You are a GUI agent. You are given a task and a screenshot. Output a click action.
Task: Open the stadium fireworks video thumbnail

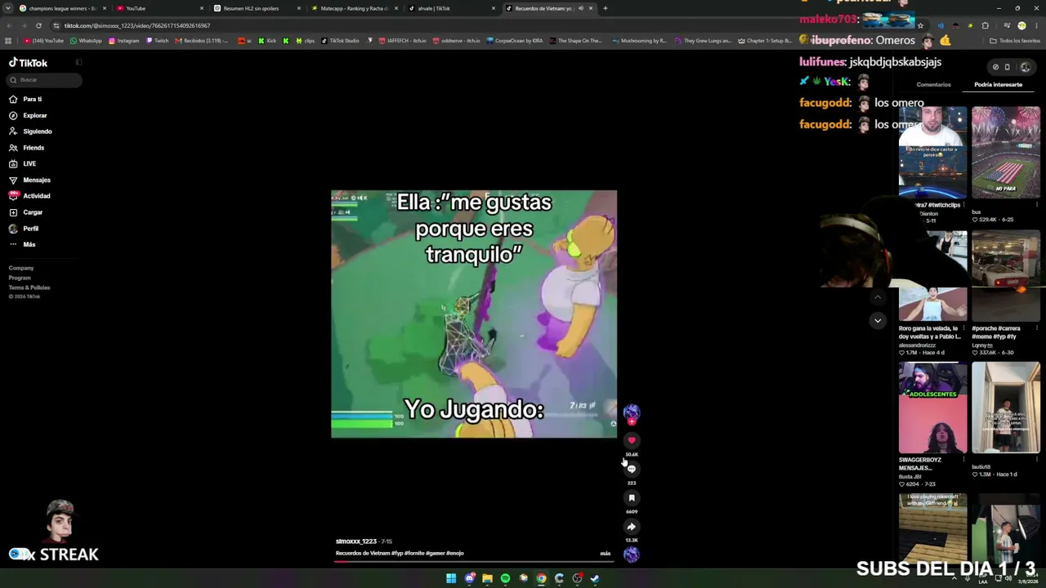click(1006, 153)
